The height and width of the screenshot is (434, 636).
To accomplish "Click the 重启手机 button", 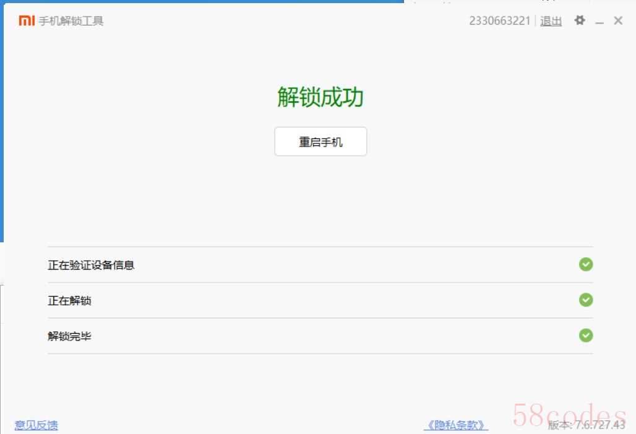I will (320, 142).
